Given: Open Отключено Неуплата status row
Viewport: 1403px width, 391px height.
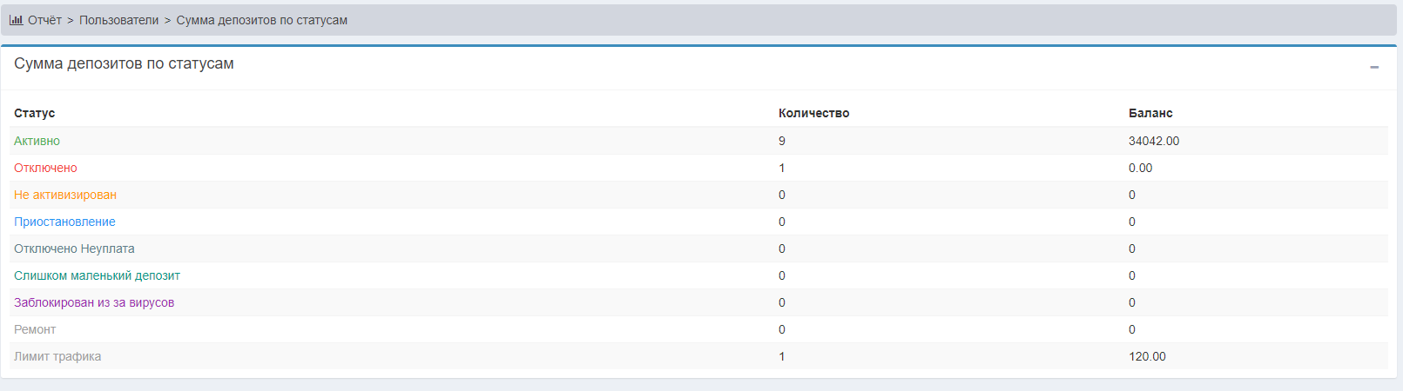Looking at the screenshot, I should (x=74, y=249).
